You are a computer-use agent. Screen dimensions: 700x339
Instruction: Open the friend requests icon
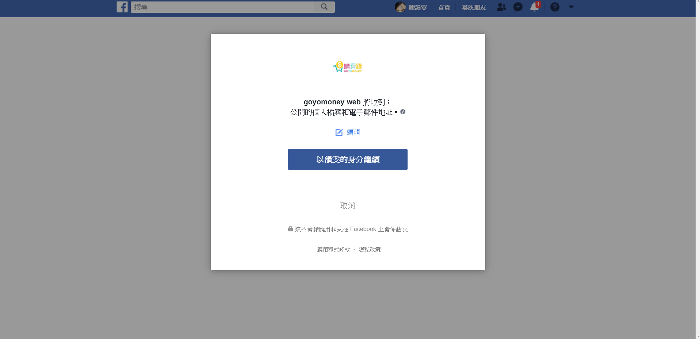(x=501, y=7)
